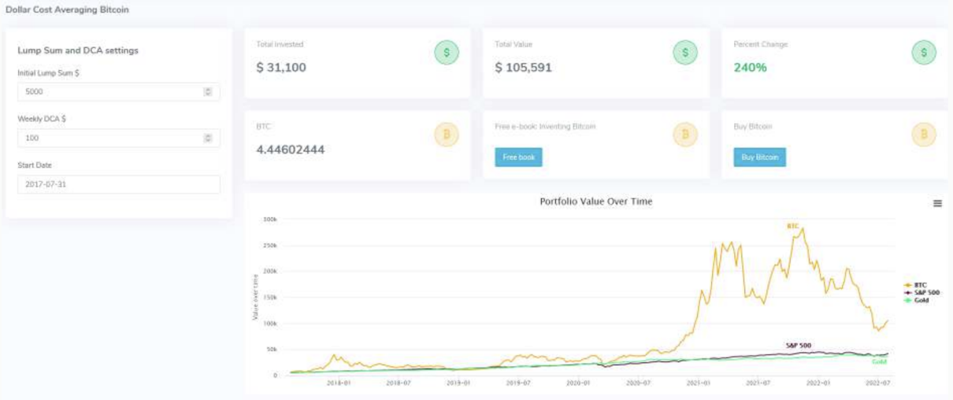Focus the Weekly DCA amount input
This screenshot has width=953, height=400.
coord(119,138)
